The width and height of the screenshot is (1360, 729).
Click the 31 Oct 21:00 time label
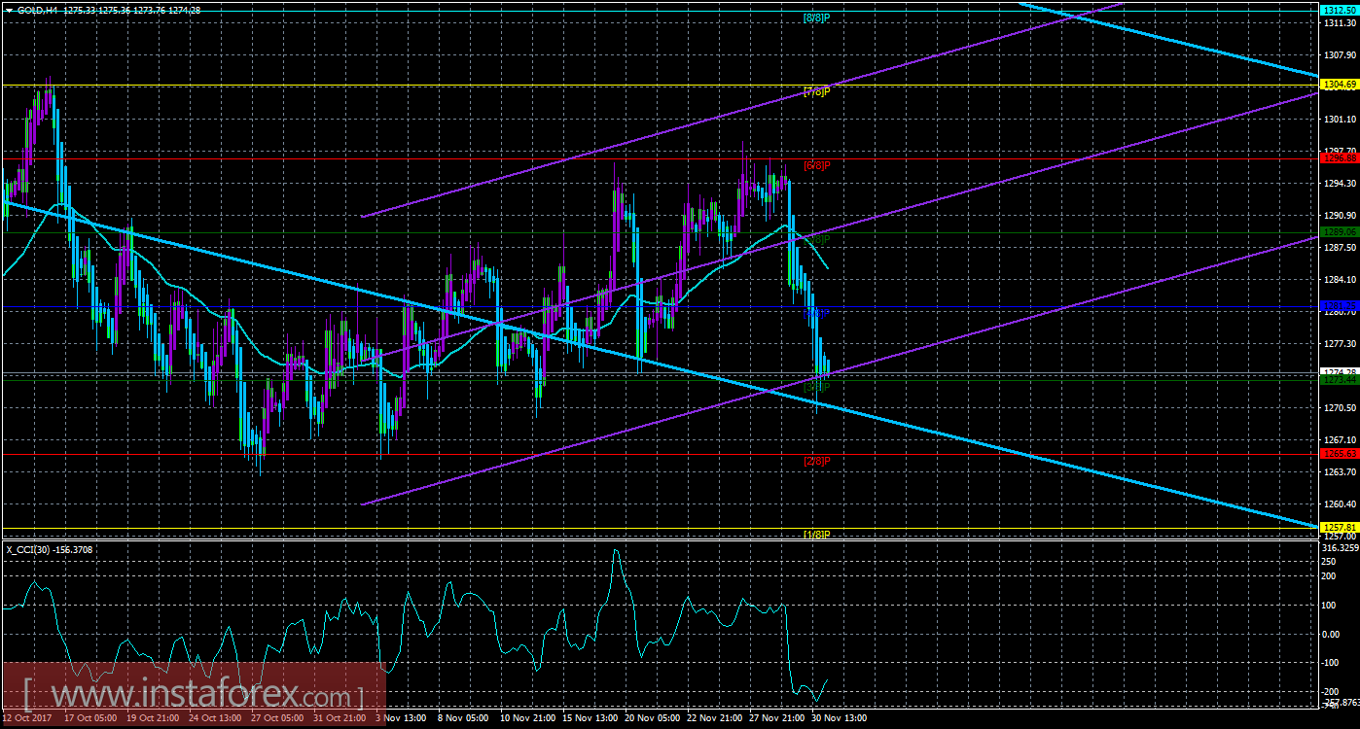click(x=339, y=719)
